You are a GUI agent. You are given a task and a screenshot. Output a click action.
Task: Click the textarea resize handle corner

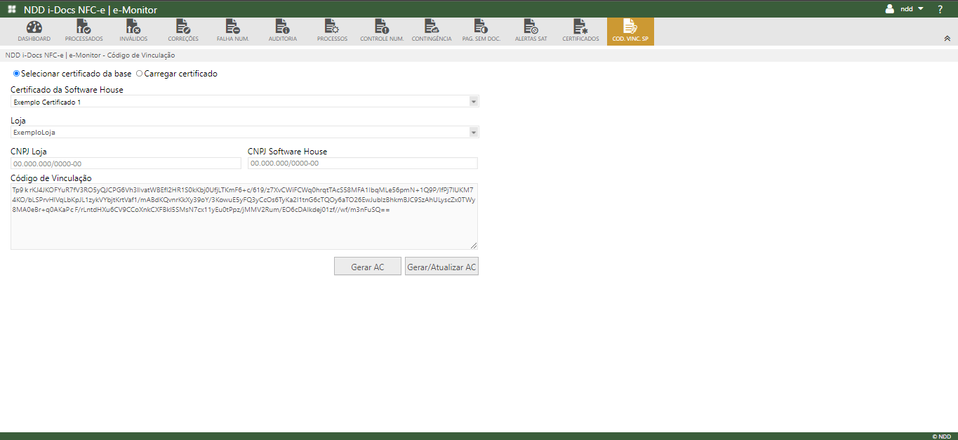tap(474, 246)
